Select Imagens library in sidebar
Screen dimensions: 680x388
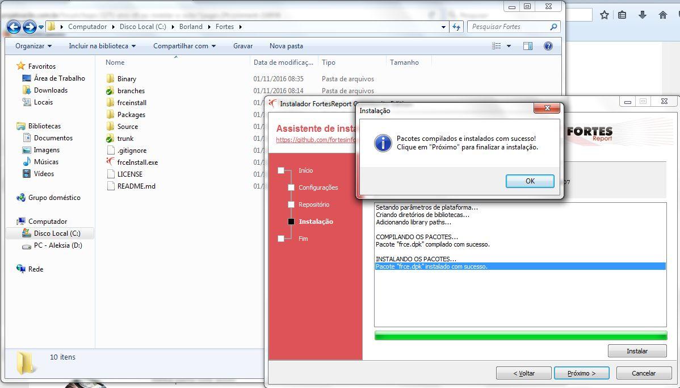coord(47,150)
